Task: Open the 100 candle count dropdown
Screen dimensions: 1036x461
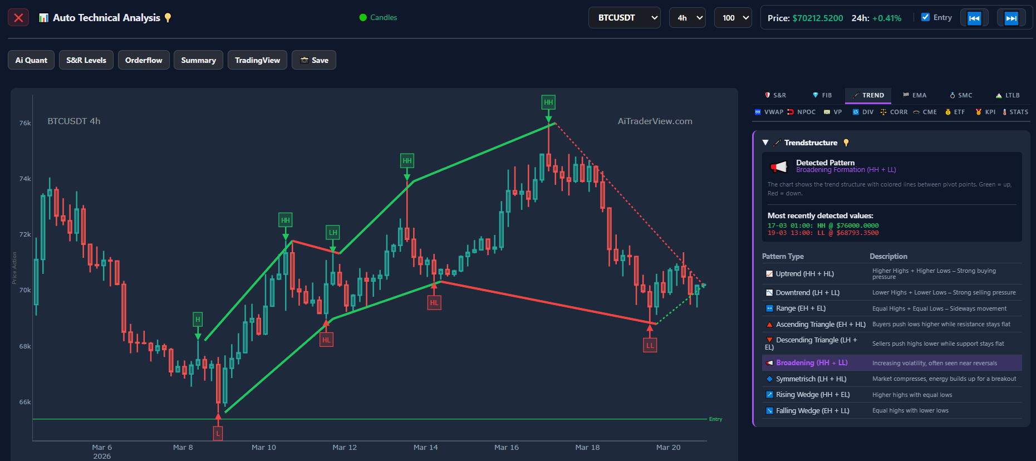Action: tap(733, 18)
